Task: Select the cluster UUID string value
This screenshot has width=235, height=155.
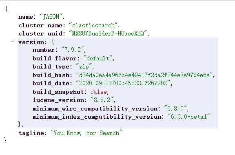Action: click(x=108, y=33)
